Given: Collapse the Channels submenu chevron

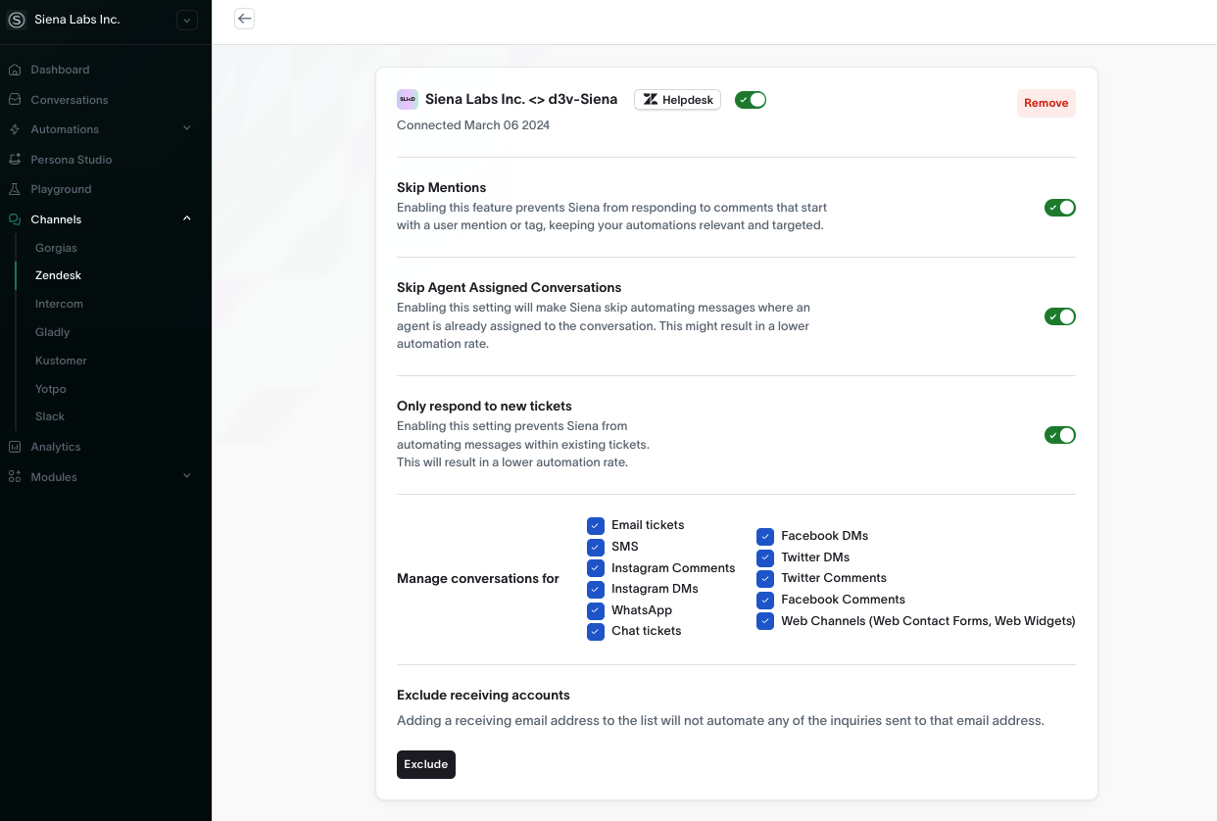Looking at the screenshot, I should pos(187,218).
